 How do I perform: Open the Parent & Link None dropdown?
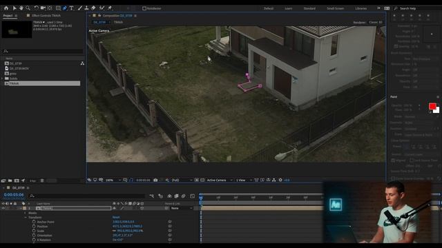coord(182,208)
